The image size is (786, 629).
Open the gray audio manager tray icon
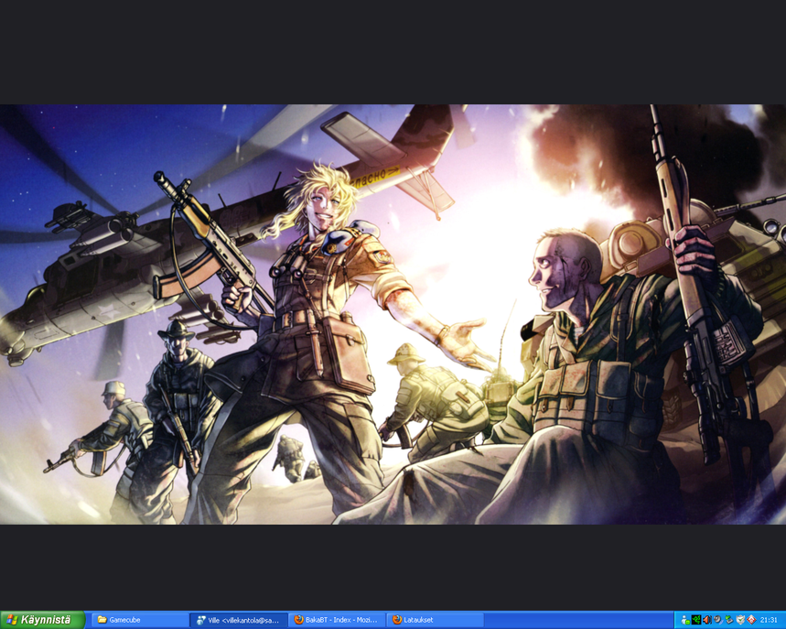point(717,620)
